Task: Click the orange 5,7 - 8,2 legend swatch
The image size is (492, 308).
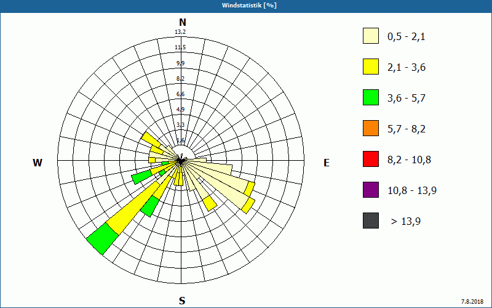Action: (371, 128)
